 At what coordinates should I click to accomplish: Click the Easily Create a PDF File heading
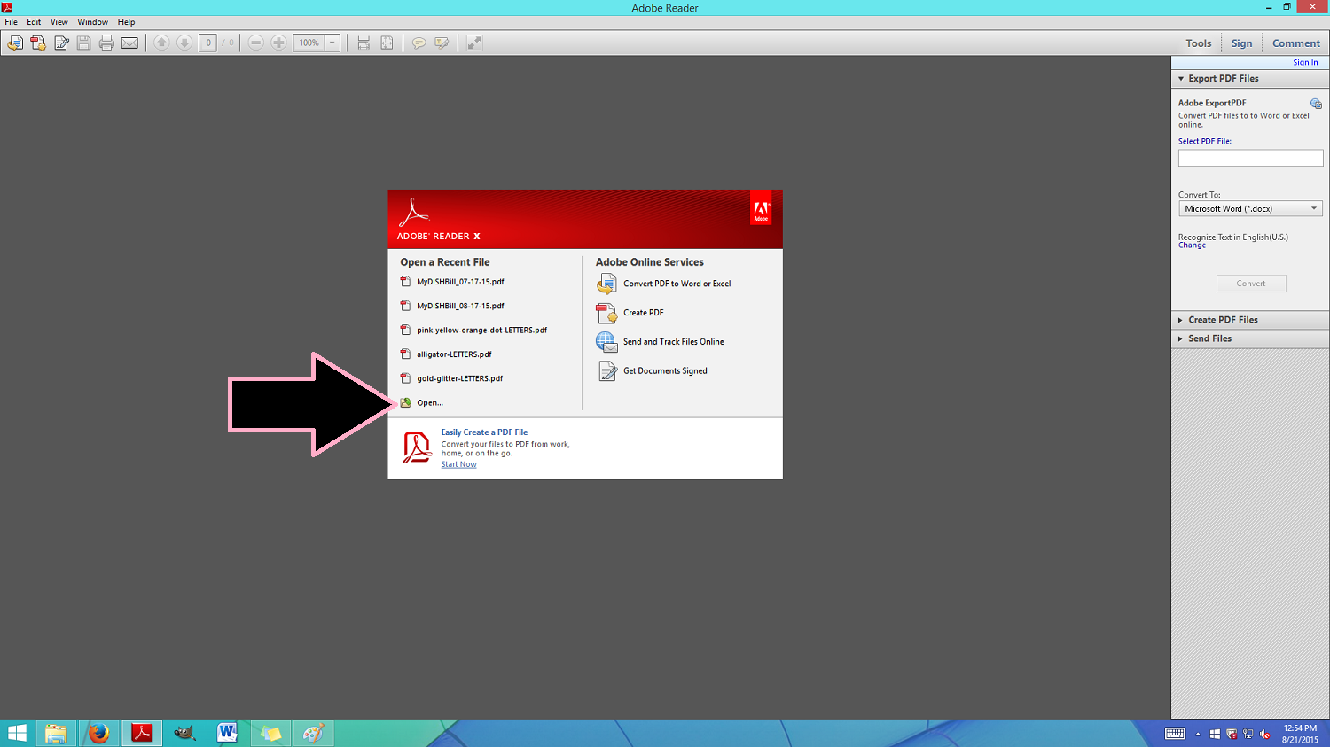coord(484,432)
